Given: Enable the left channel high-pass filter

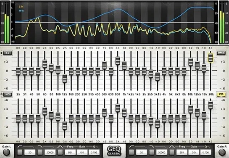Looking at the screenshot, I should (x=20, y=152).
